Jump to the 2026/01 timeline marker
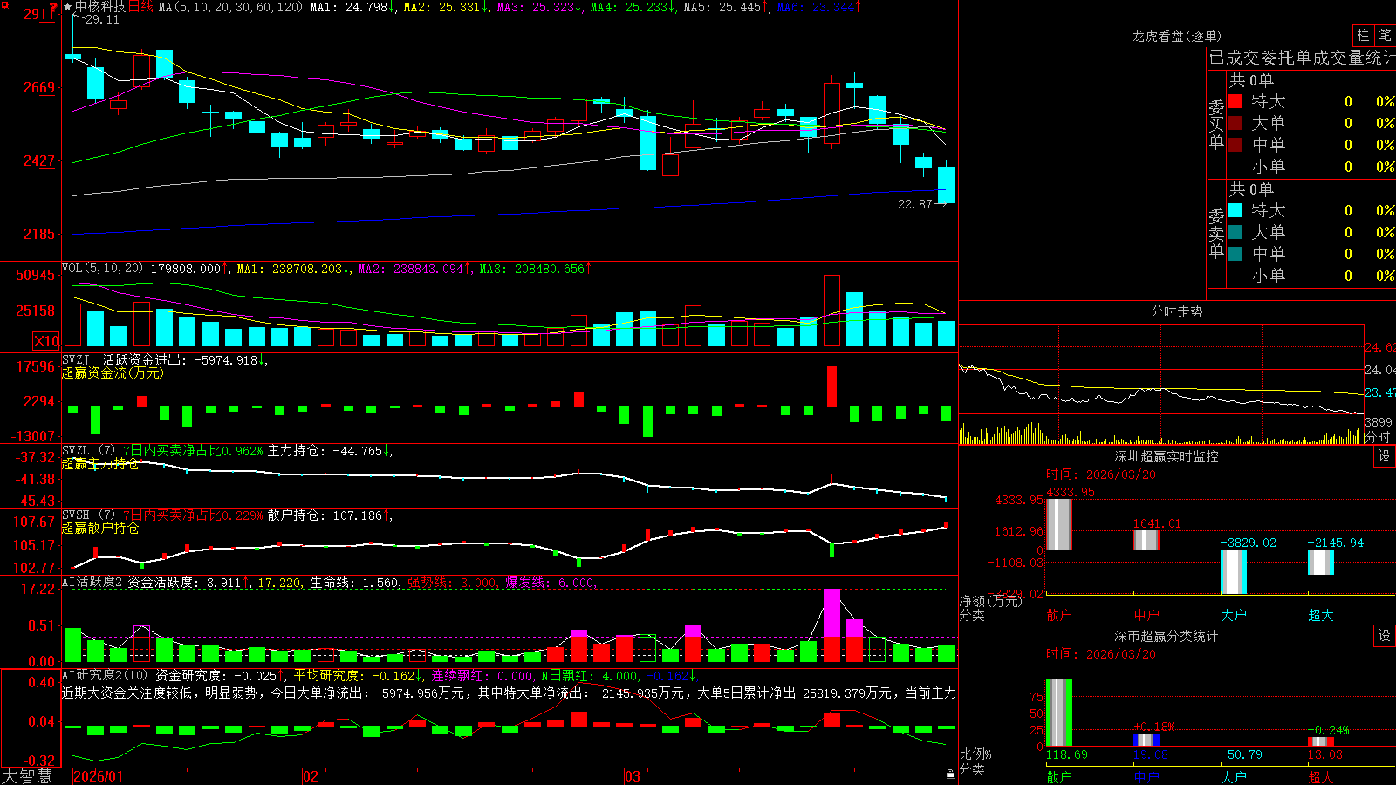 [x=99, y=776]
